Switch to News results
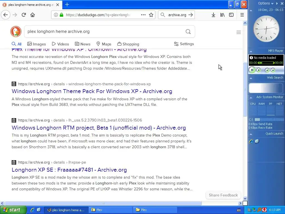Image resolution: width=285 pixels, height=214 pixels. [x=82, y=44]
